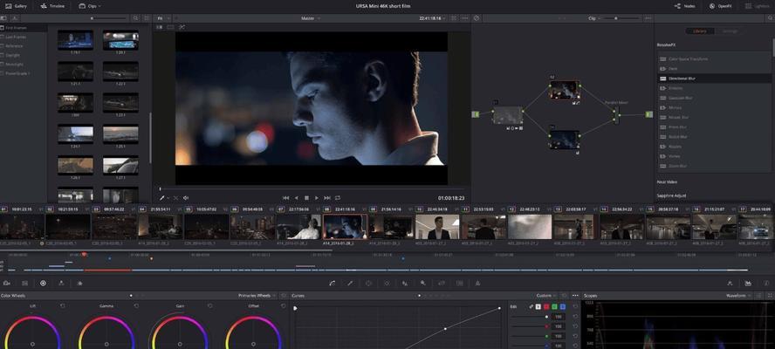Select the First Frames album
Screen dimensions: 775x349
[x=24, y=28]
